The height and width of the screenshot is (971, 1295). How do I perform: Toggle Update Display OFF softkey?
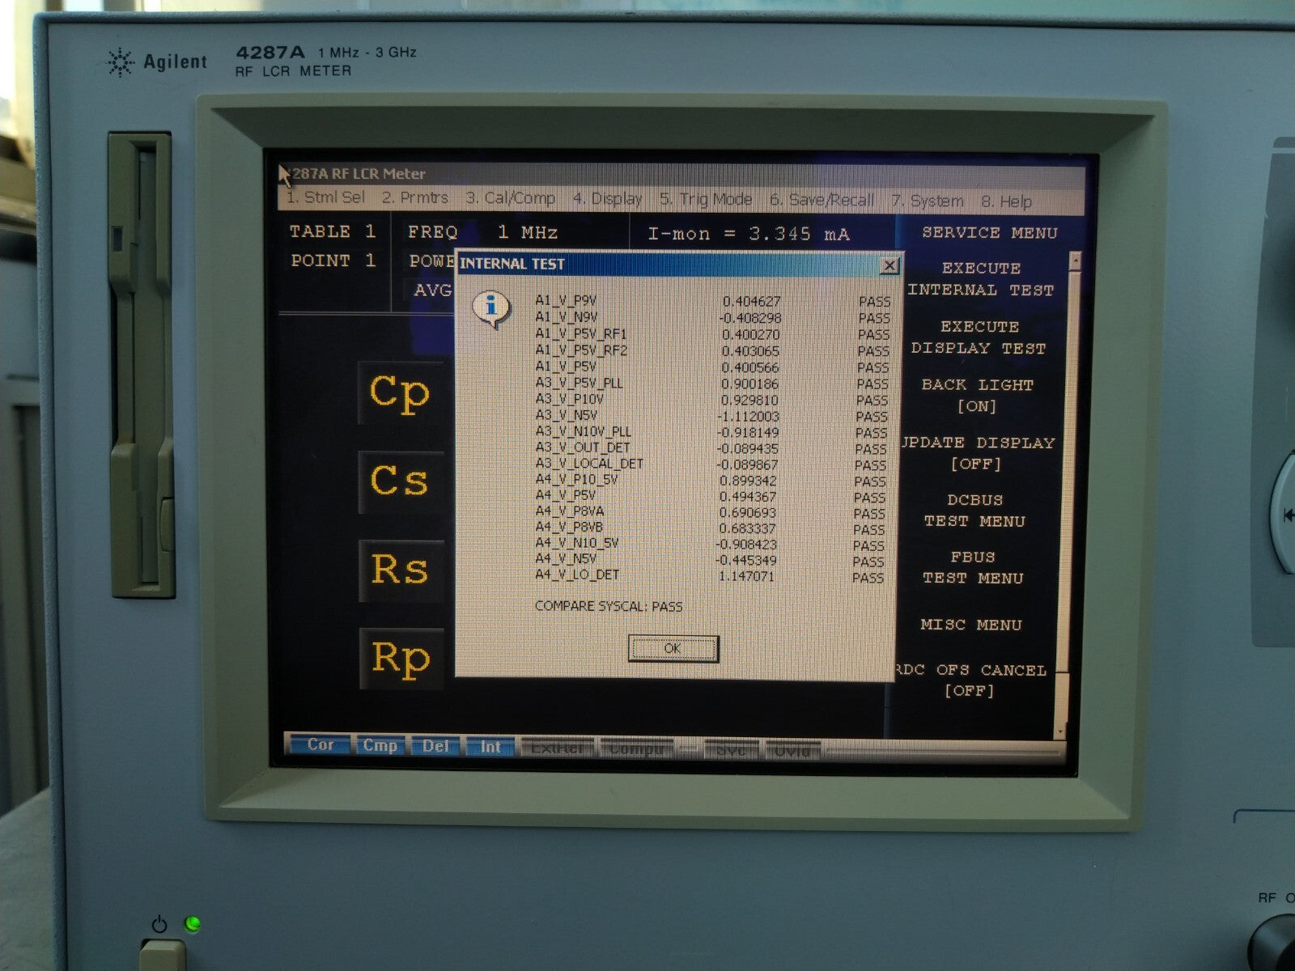click(977, 453)
